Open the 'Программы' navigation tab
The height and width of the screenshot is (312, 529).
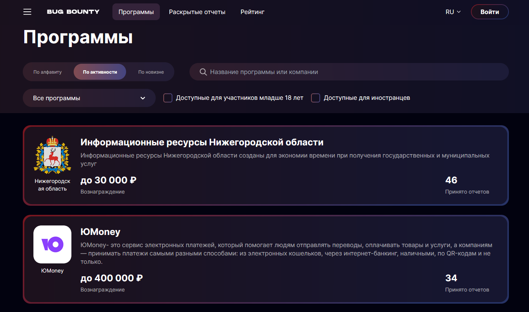click(136, 12)
